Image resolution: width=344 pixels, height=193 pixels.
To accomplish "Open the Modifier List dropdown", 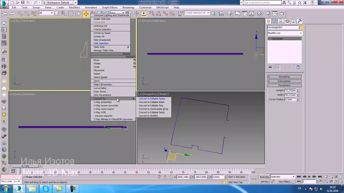I will click(x=285, y=33).
